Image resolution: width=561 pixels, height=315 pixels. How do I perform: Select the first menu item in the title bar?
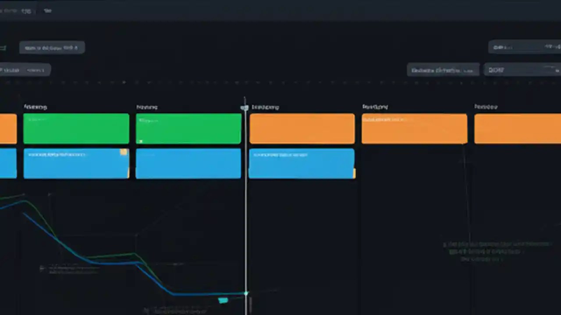pos(9,10)
